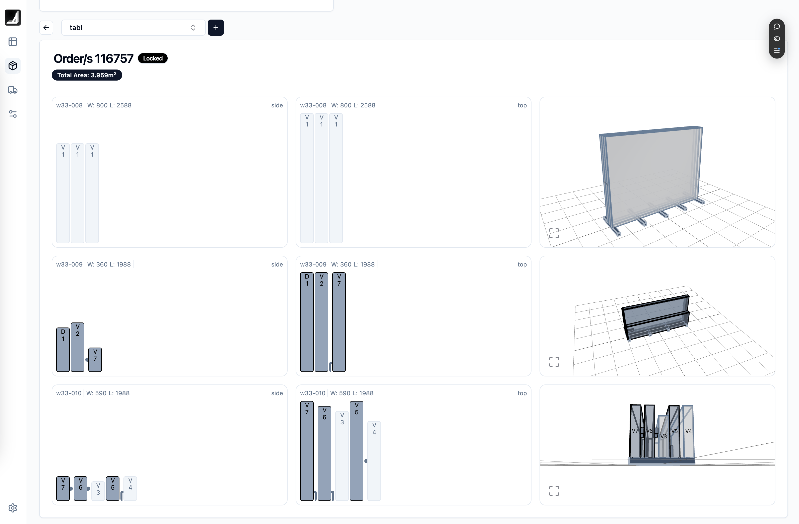Open the table layout sidebar icon

tap(13, 42)
